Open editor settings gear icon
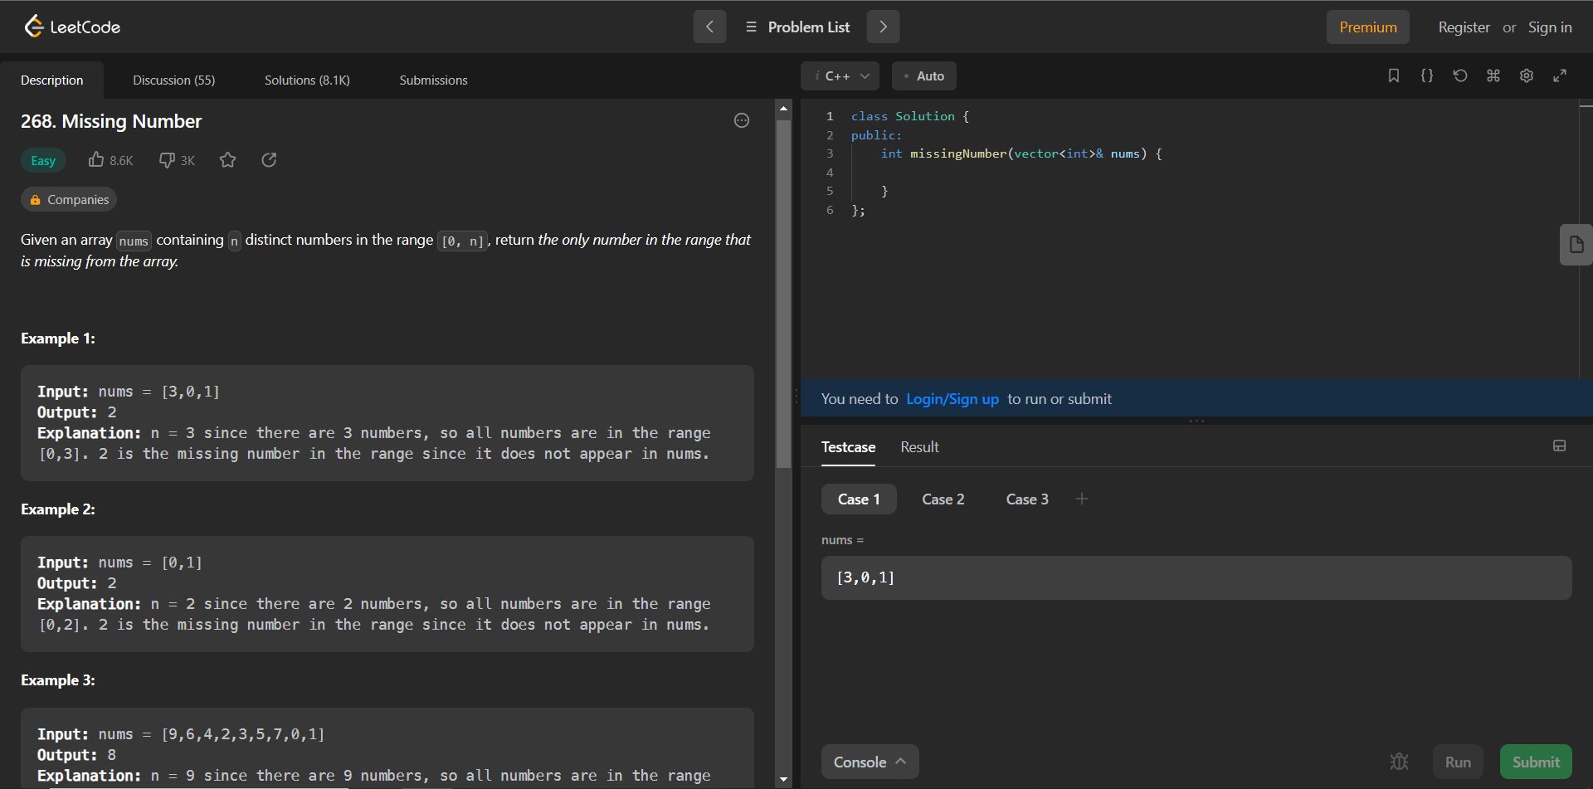The height and width of the screenshot is (789, 1593). [1527, 75]
